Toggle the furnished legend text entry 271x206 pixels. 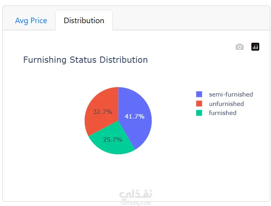point(222,113)
